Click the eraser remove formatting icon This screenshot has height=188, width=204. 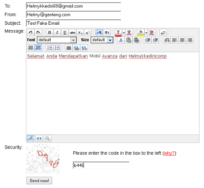click(163, 33)
